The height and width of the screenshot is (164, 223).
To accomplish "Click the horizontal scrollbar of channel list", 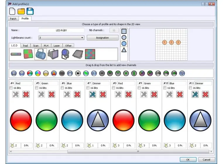I will point(138,152).
